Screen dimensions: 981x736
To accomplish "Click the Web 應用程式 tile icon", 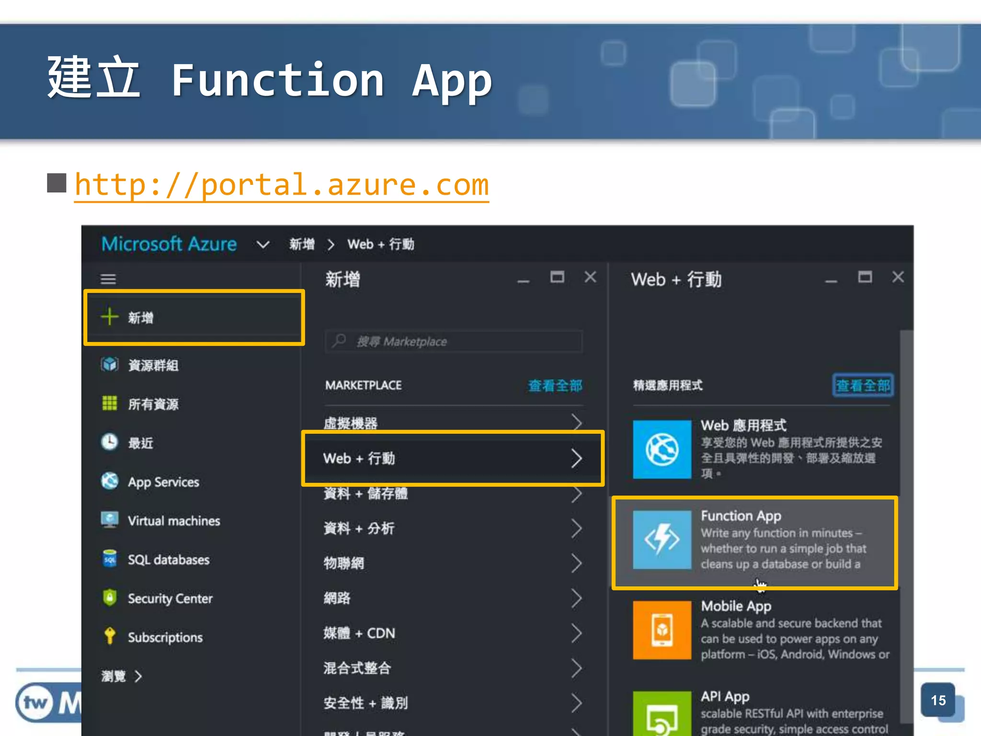I will pos(662,449).
